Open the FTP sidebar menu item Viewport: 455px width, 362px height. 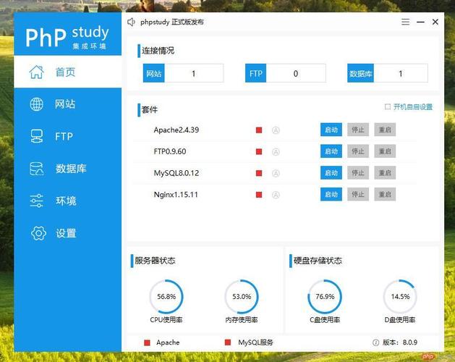click(67, 136)
